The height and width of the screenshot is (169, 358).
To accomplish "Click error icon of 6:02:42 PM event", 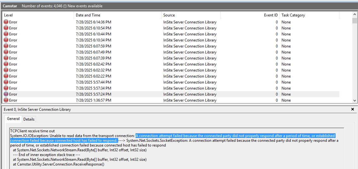I will (6, 64).
